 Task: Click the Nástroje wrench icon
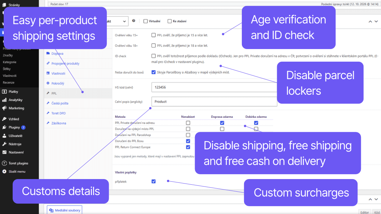(x=4, y=144)
